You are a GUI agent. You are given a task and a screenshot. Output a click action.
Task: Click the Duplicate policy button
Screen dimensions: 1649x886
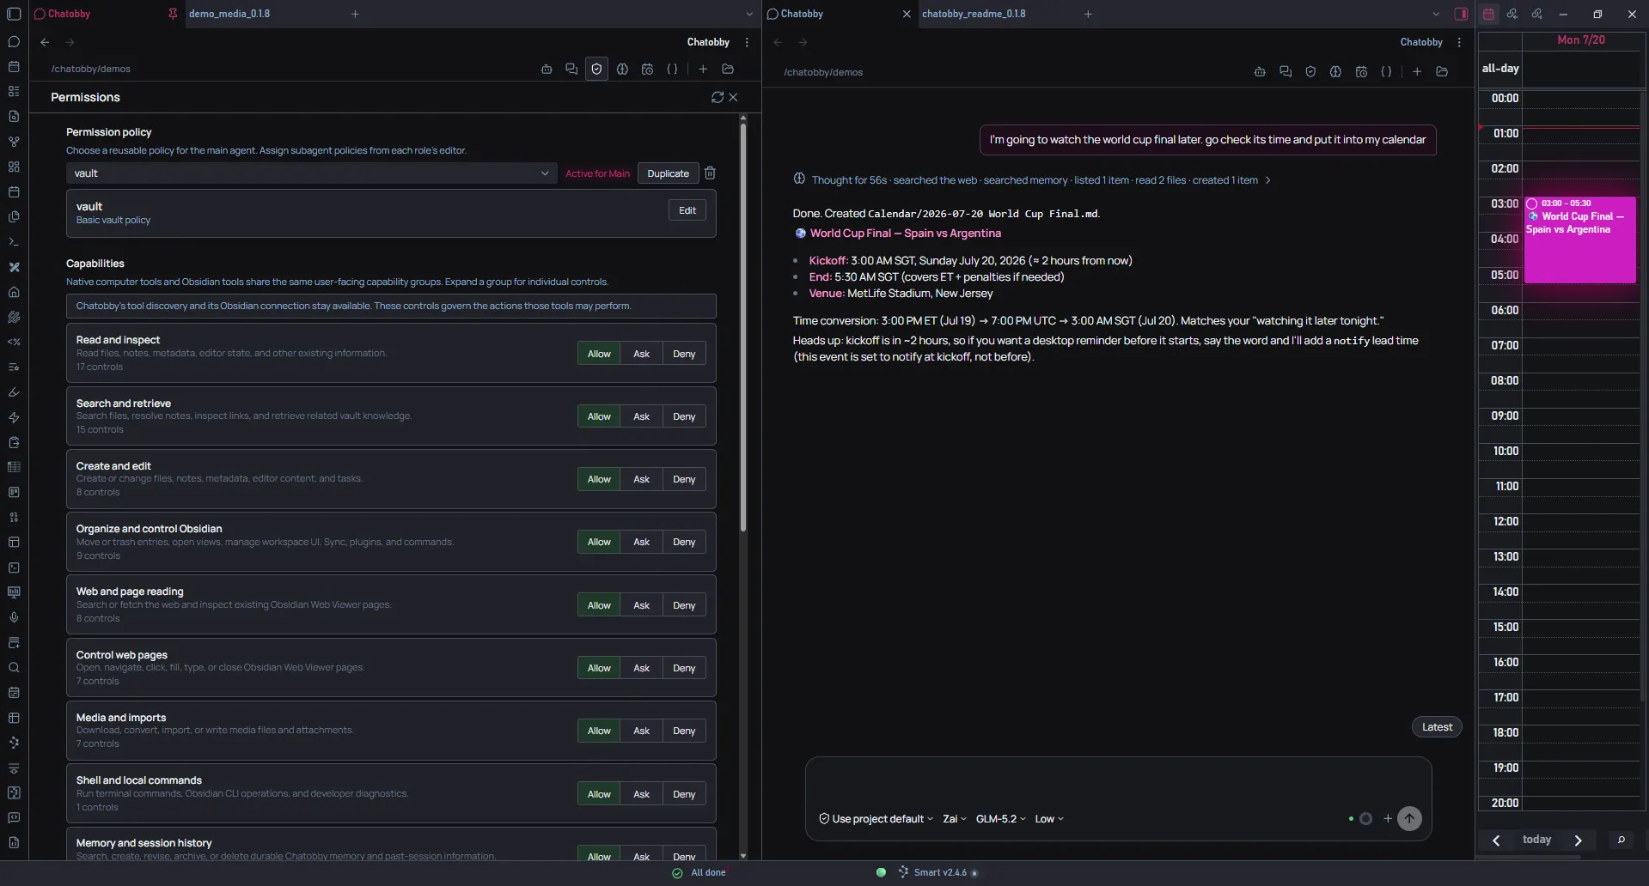click(668, 173)
